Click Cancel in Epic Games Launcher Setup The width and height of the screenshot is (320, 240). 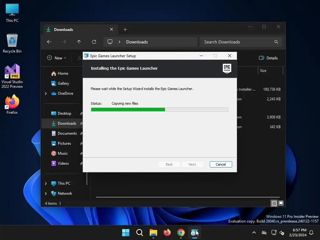(x=221, y=164)
